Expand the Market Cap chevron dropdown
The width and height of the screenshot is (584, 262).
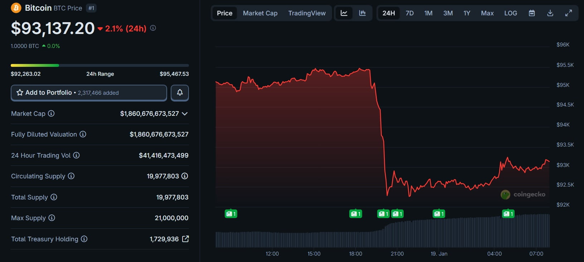[x=185, y=114]
